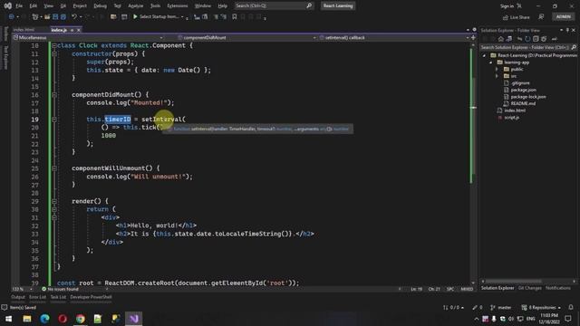Click the Navigate Backward toolbar icon
580x326 pixels.
12,17
